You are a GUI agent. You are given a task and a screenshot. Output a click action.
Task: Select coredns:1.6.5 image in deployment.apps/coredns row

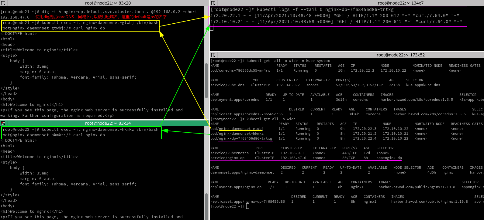pyautogui.click(x=417, y=100)
